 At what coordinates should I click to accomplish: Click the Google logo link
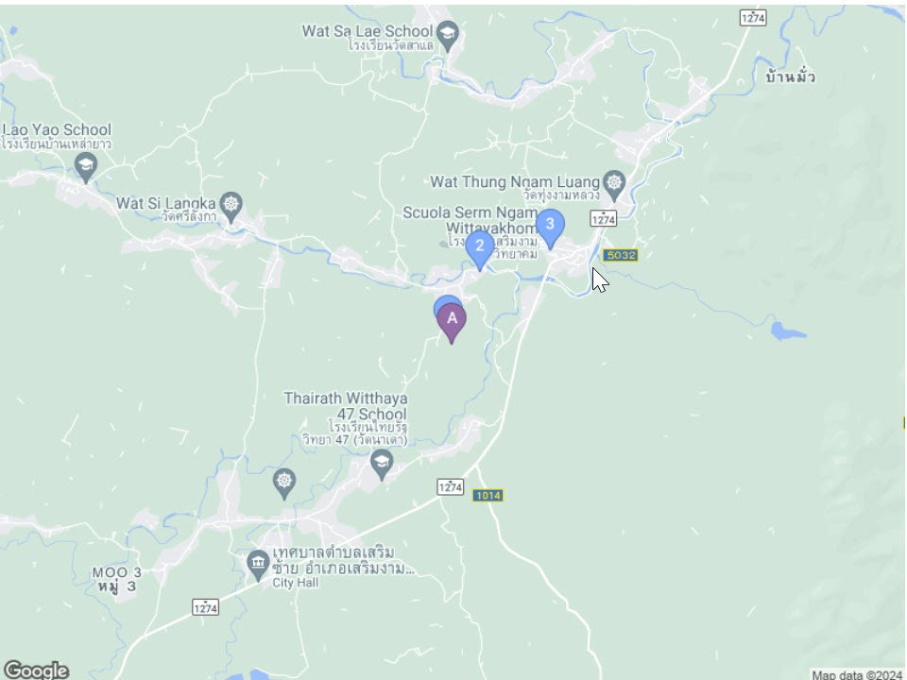pyautogui.click(x=36, y=671)
